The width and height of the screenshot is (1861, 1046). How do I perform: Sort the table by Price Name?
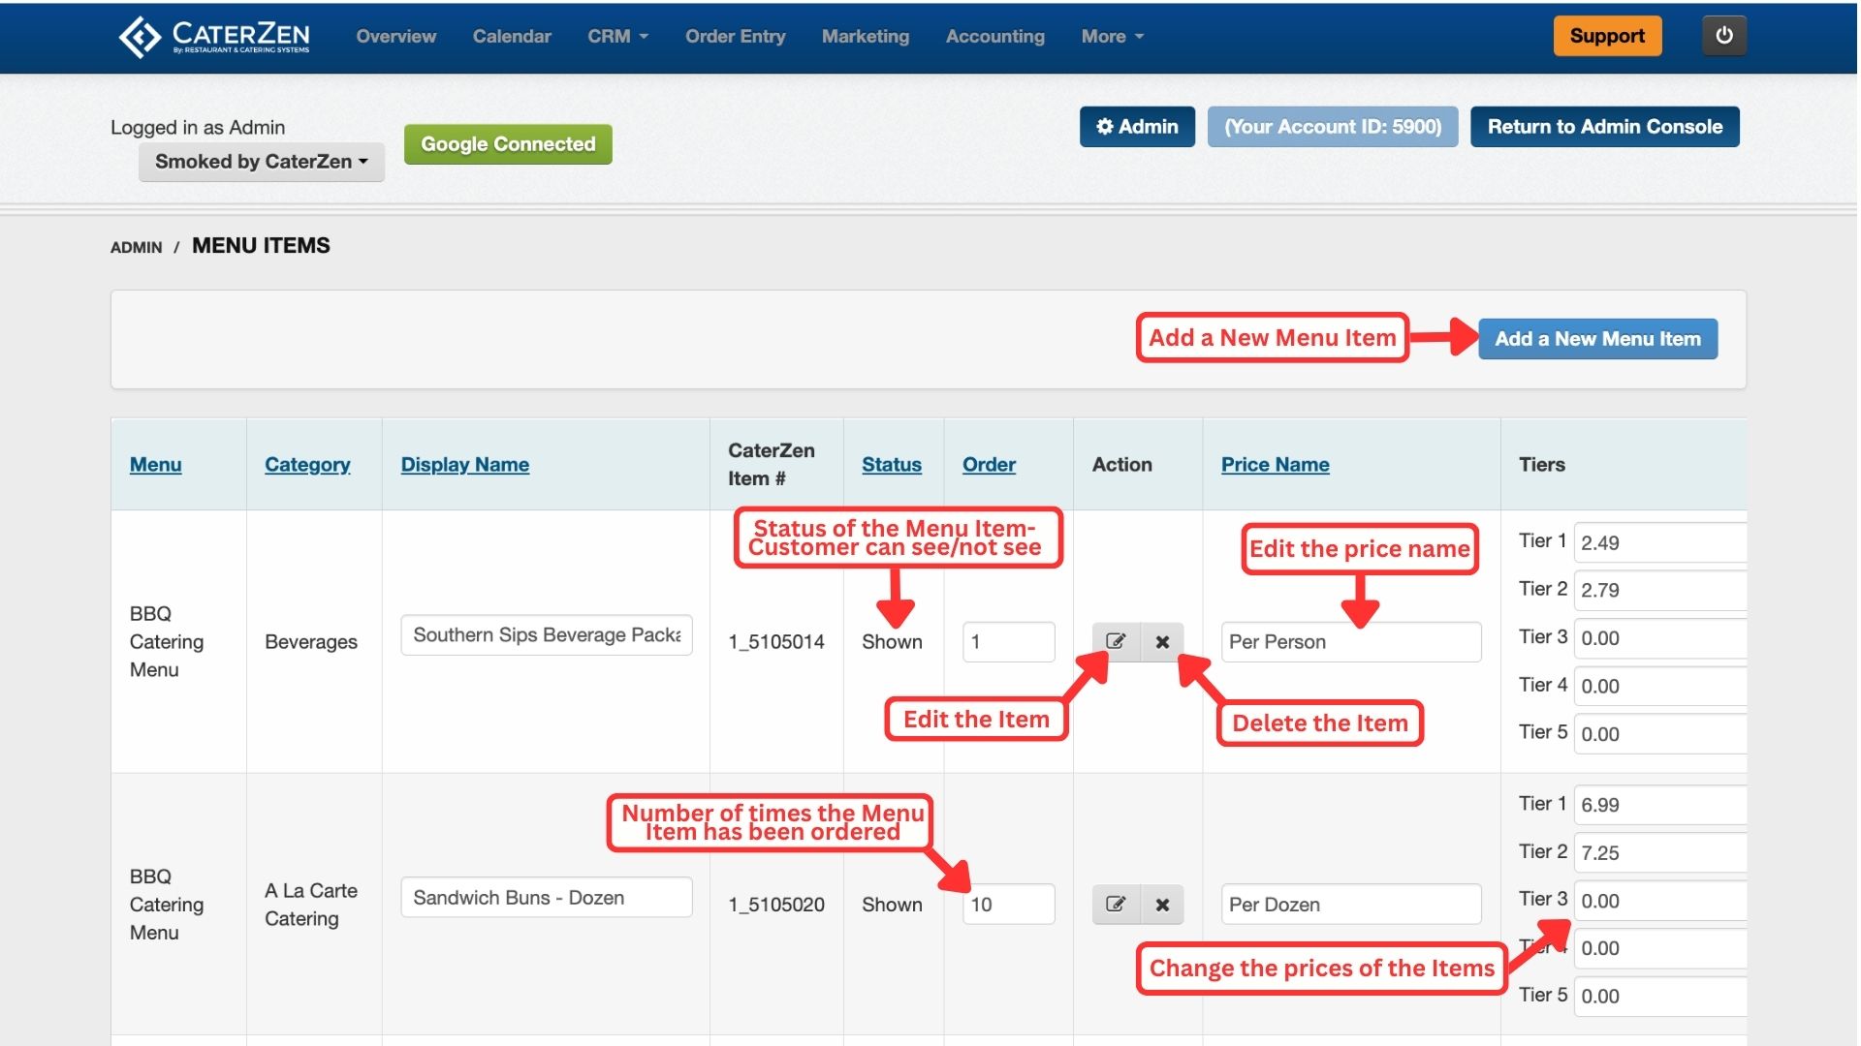[x=1275, y=465]
